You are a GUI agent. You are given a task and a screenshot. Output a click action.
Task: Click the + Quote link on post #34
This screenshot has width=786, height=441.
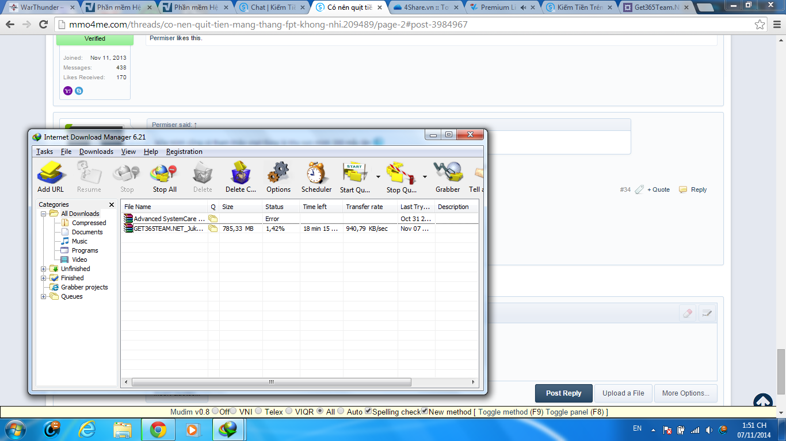pyautogui.click(x=658, y=189)
